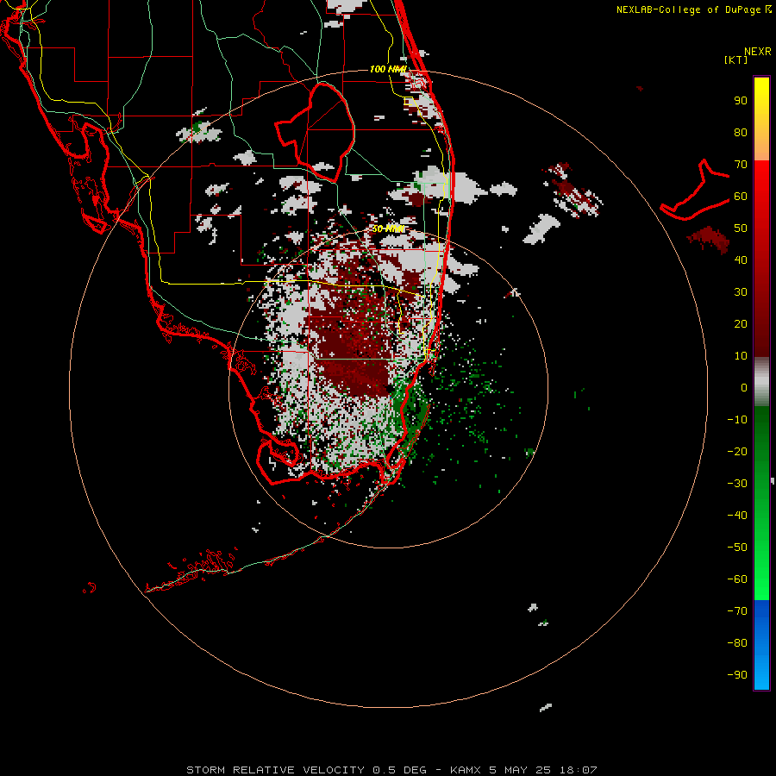
Task: Click the -30 scale value
Action: pos(737,484)
